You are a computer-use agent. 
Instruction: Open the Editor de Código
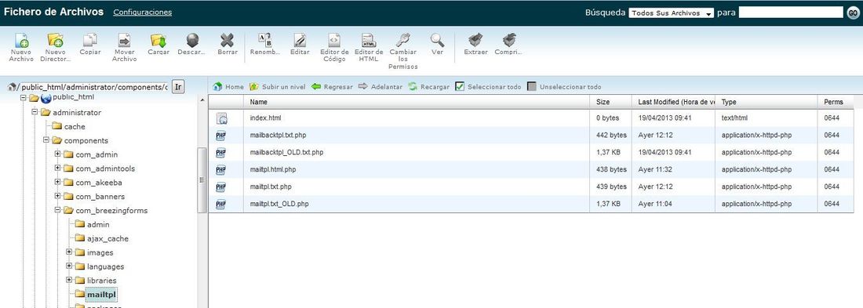coord(334,40)
